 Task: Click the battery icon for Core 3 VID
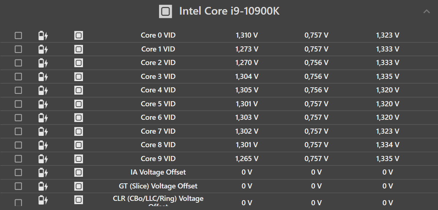pyautogui.click(x=43, y=76)
